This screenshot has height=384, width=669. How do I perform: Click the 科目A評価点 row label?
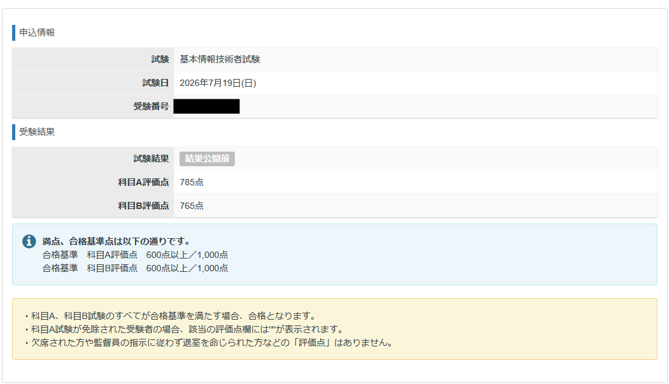(x=143, y=182)
